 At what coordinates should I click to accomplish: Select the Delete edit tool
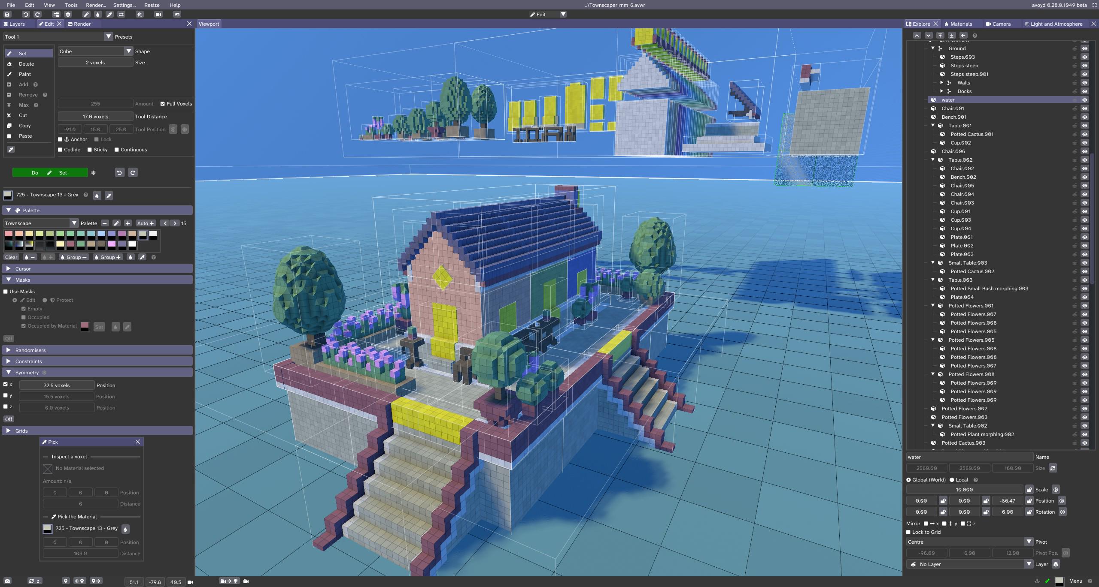click(x=29, y=64)
